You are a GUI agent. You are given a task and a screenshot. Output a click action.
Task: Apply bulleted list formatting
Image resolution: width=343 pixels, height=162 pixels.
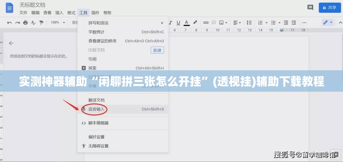[x=273, y=22]
